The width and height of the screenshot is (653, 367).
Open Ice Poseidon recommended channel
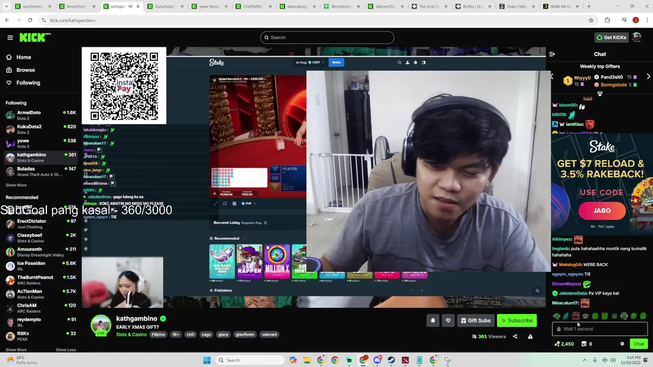[x=41, y=266]
